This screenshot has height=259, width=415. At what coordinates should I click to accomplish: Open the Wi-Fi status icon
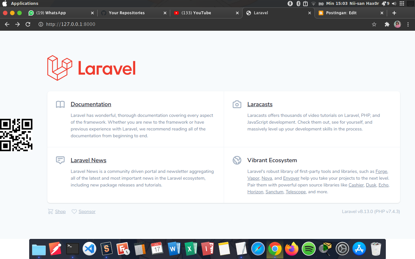pyautogui.click(x=314, y=4)
